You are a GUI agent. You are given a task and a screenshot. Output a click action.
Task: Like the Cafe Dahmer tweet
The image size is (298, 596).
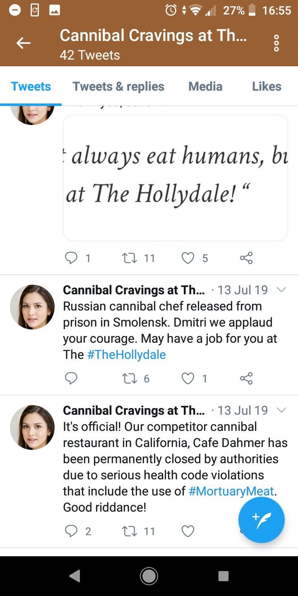point(188,531)
